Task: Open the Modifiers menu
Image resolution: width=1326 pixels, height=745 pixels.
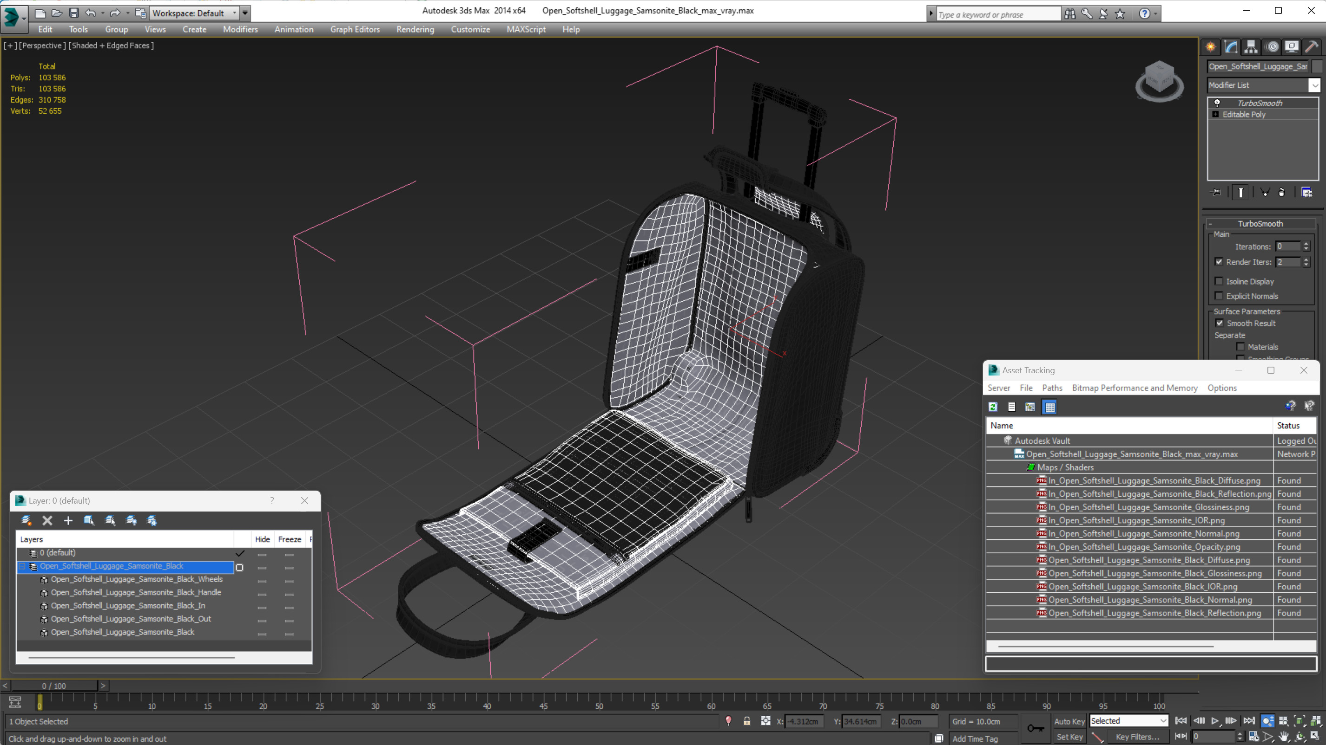Action: (240, 29)
